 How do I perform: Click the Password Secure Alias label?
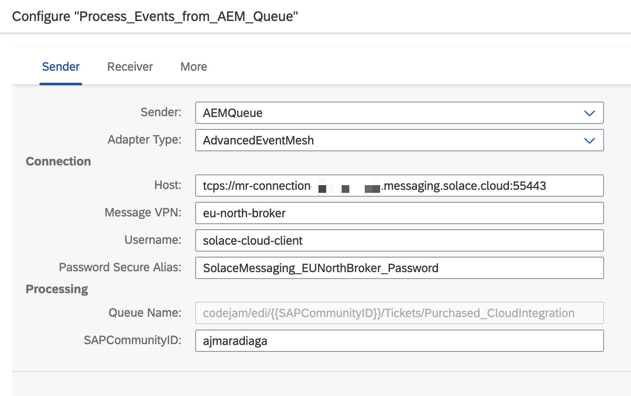(120, 267)
